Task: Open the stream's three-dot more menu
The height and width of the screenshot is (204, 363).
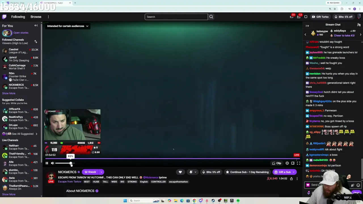Action: point(297,178)
